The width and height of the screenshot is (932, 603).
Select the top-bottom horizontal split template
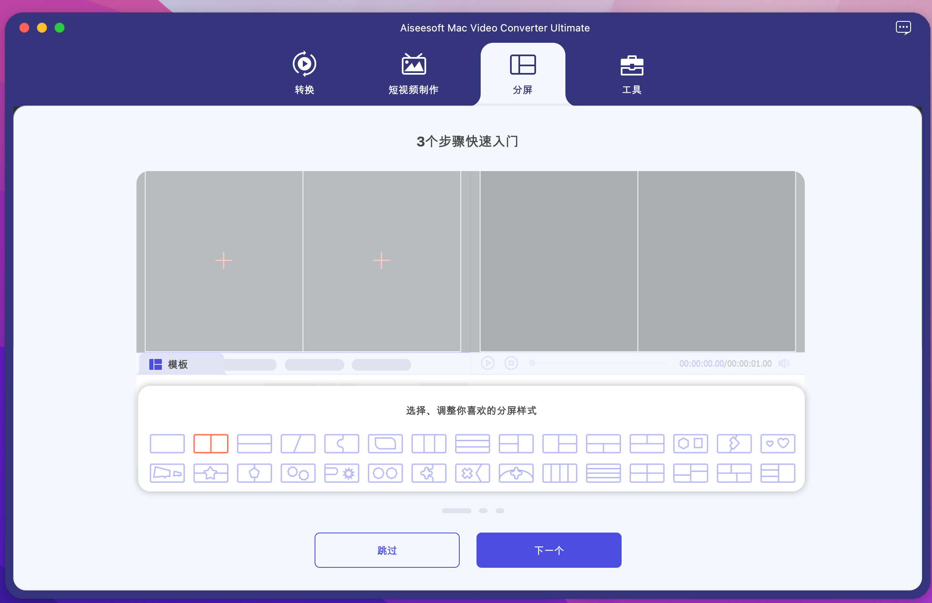[x=254, y=444]
